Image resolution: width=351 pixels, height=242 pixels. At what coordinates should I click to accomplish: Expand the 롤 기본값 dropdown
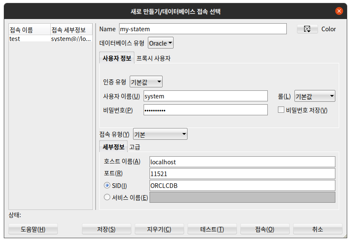(315, 96)
